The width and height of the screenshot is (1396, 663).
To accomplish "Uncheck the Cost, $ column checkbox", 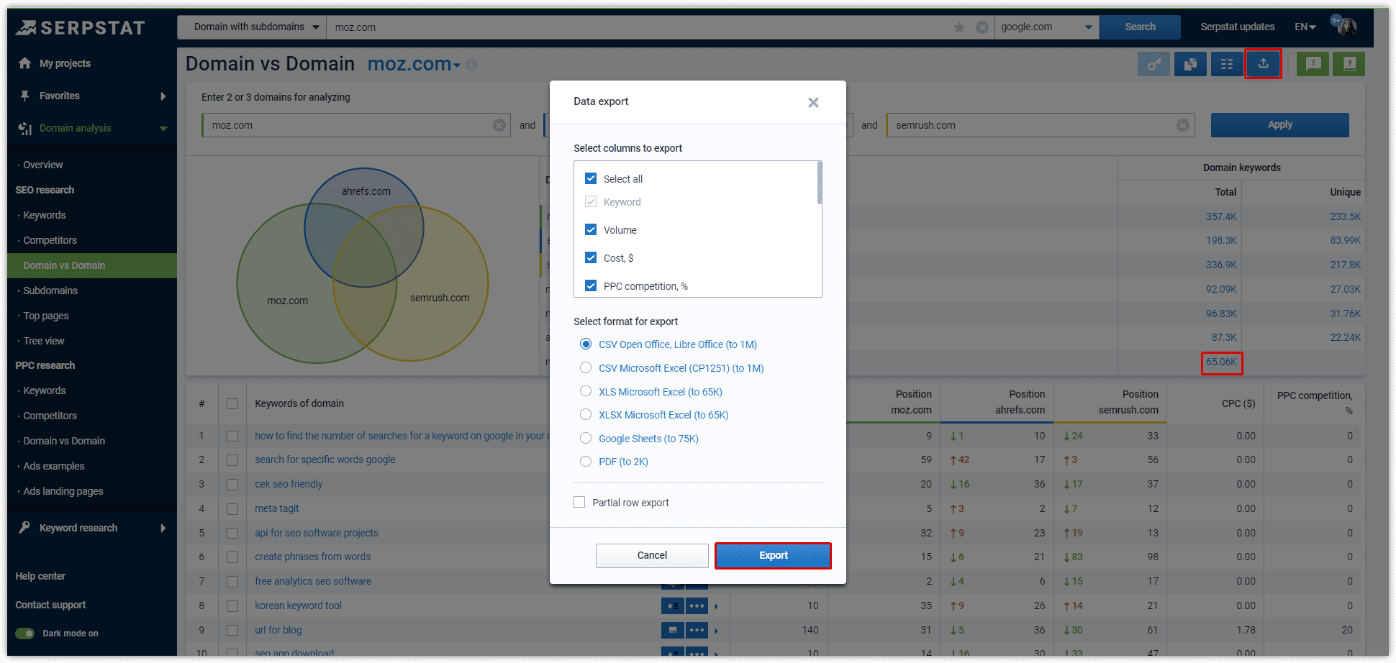I will (591, 257).
